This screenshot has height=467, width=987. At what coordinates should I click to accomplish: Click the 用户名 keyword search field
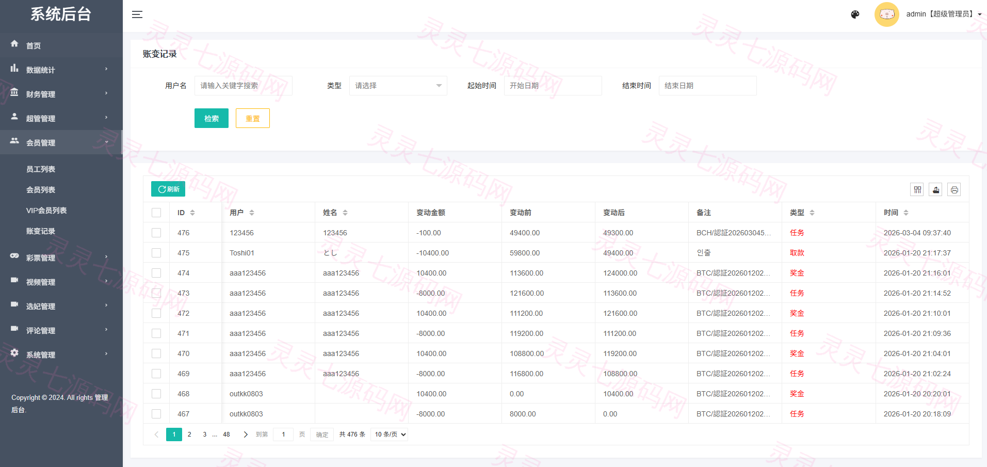[x=244, y=86]
